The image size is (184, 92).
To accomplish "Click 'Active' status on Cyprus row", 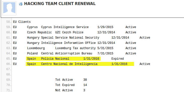I will pyautogui.click(x=131, y=27).
